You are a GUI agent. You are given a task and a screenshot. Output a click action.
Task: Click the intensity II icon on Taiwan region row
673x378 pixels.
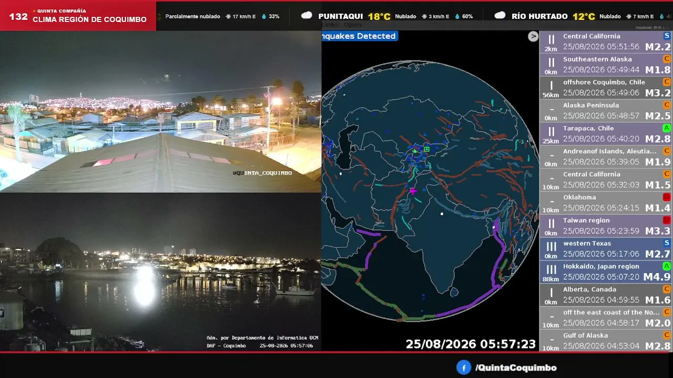[551, 224]
